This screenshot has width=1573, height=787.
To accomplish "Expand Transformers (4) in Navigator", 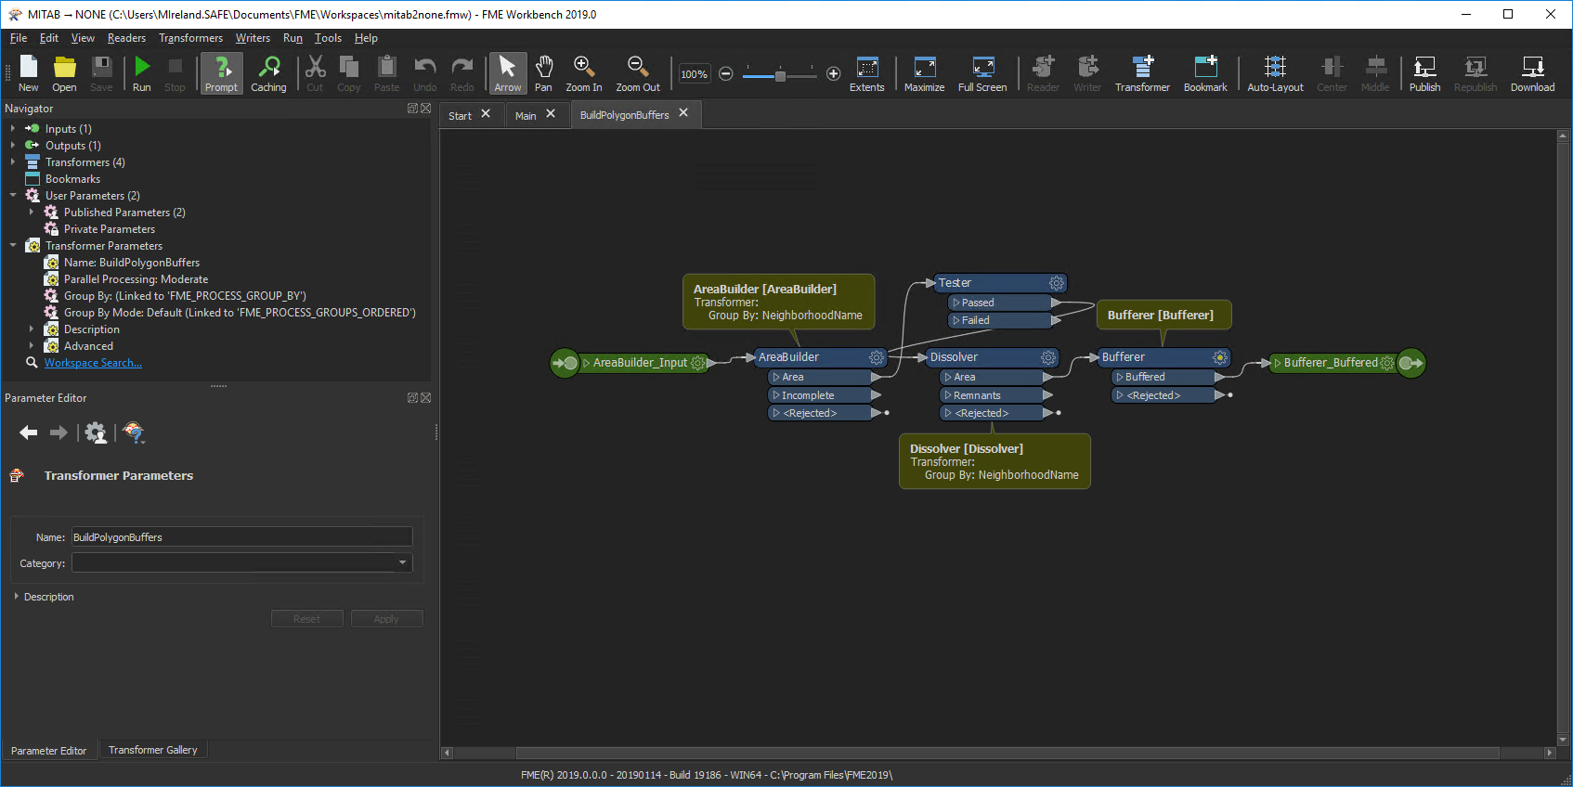I will pos(13,161).
